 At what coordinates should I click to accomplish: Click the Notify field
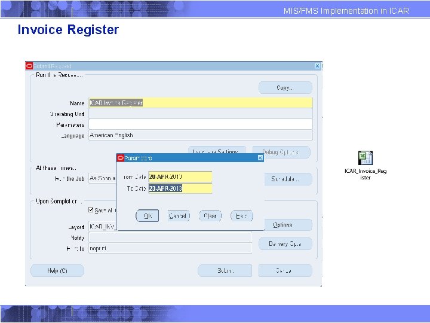tap(170, 237)
